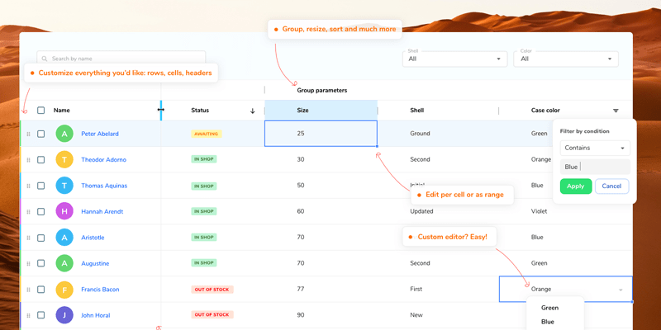
Task: Choose Green from the color list
Action: 549,308
